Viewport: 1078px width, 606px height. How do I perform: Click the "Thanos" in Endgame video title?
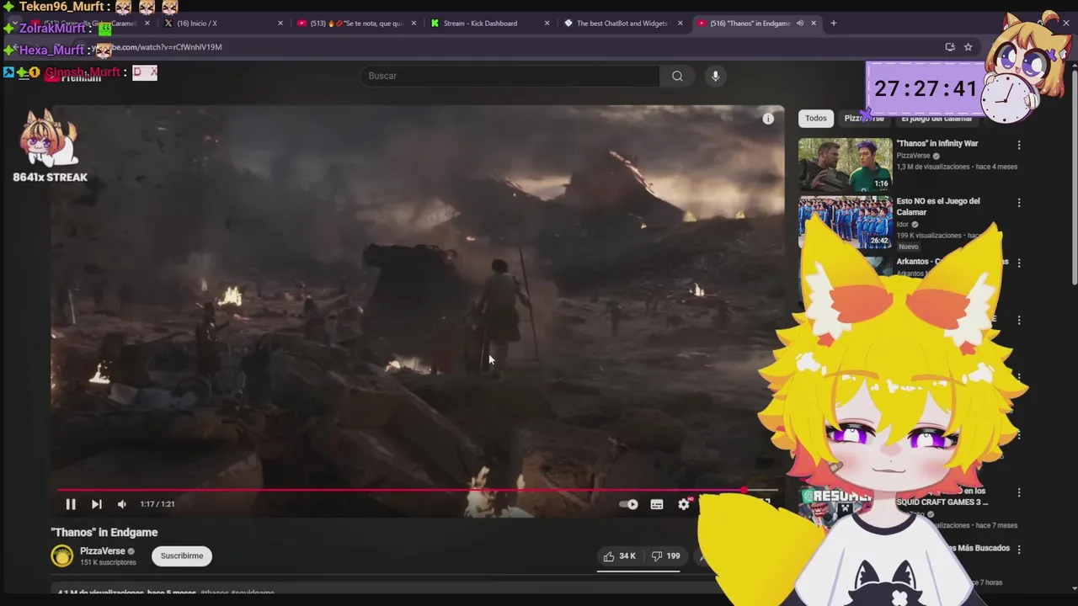[104, 532]
